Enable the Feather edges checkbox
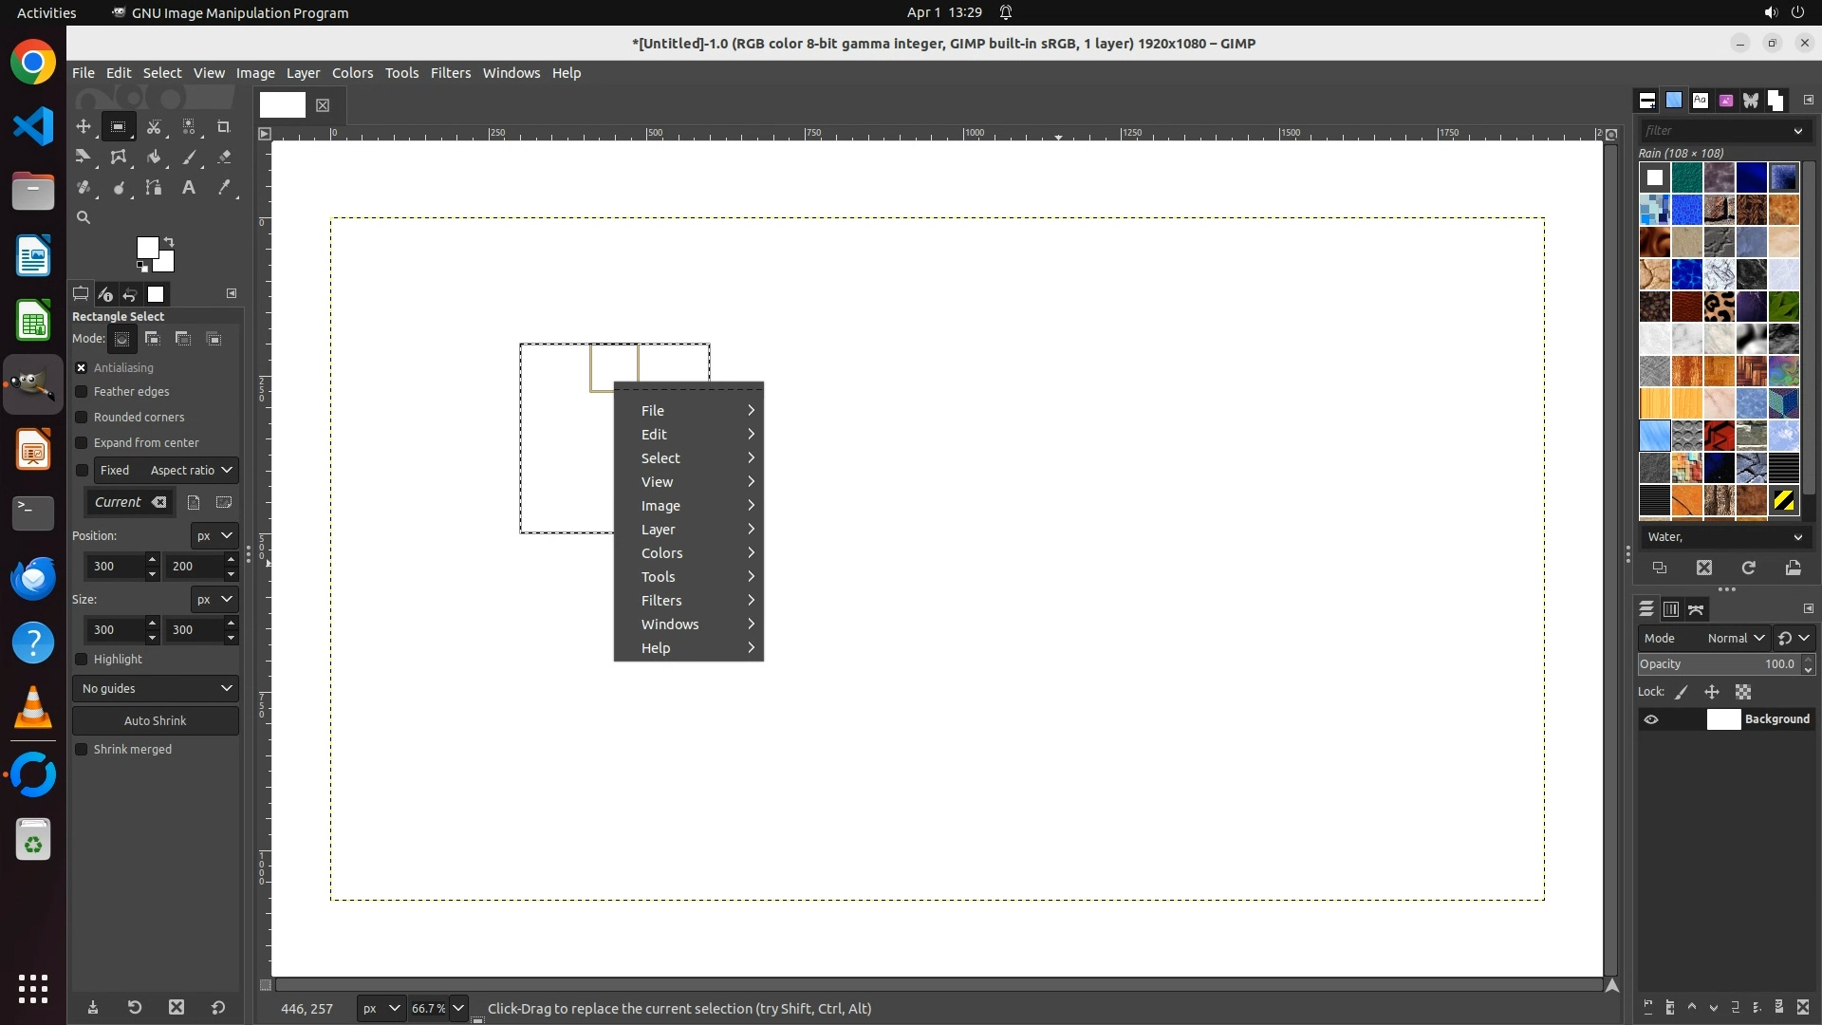Image resolution: width=1822 pixels, height=1025 pixels. 82,391
